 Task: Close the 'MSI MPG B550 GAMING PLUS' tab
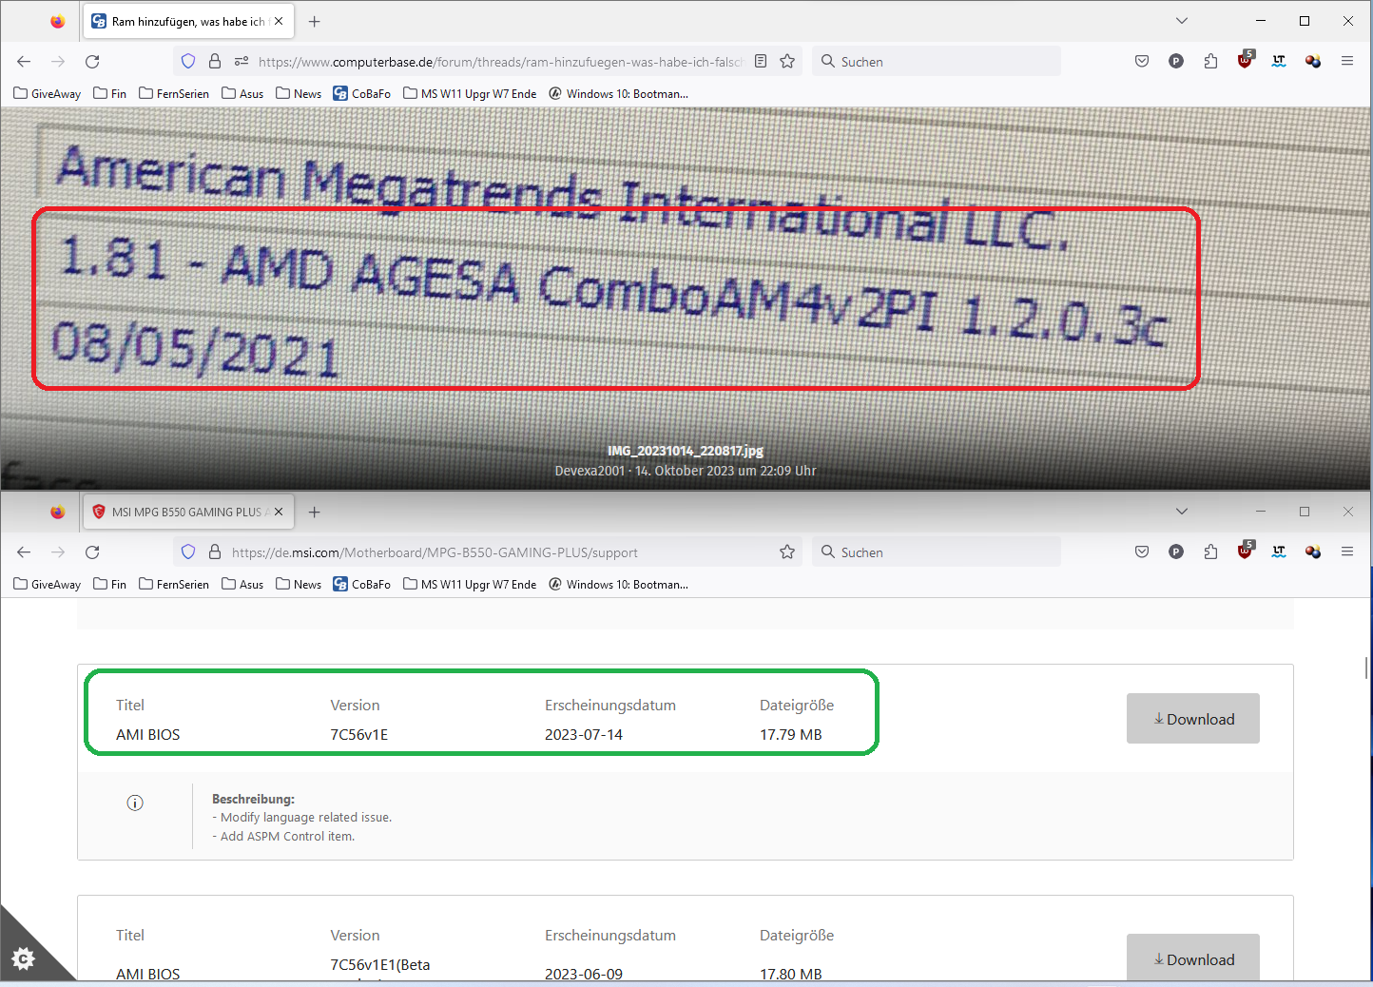[279, 512]
